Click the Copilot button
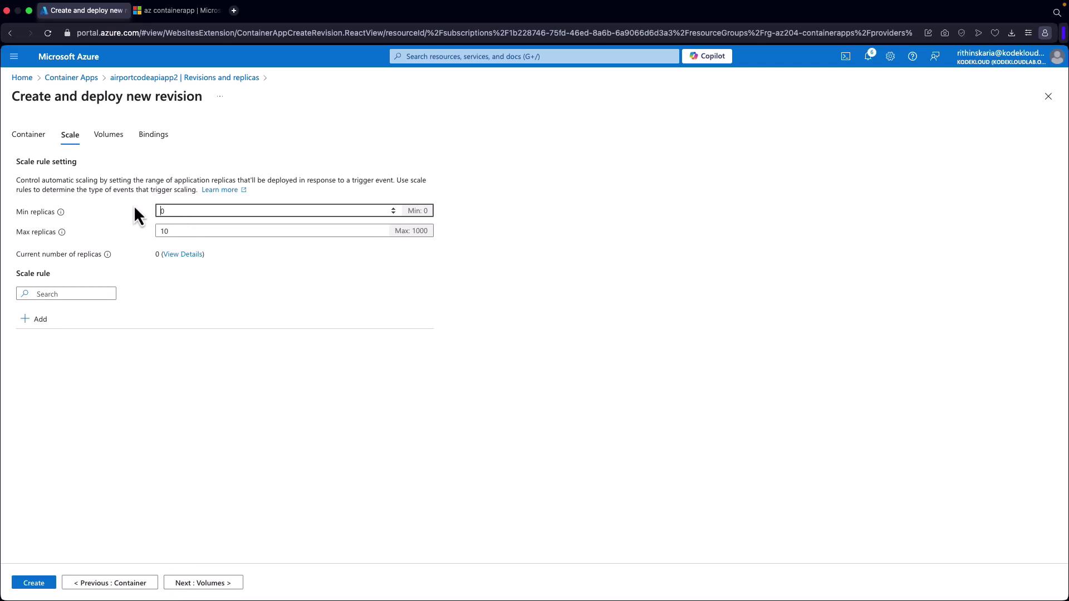This screenshot has height=601, width=1069. 707,56
